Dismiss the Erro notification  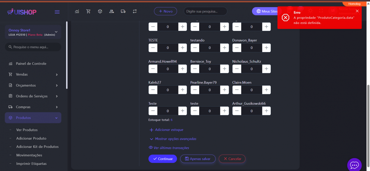(x=357, y=11)
